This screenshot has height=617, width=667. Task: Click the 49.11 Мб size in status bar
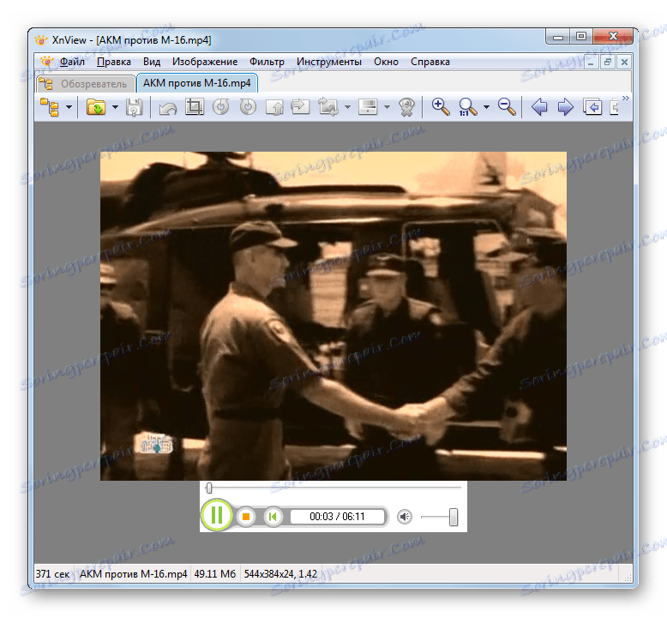(215, 574)
